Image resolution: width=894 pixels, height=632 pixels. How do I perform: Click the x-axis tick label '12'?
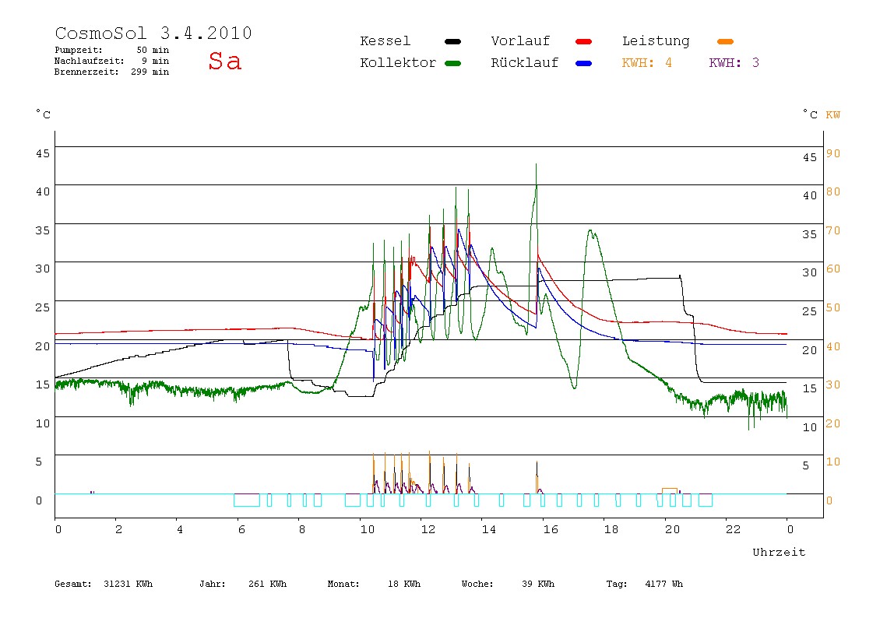pos(428,529)
